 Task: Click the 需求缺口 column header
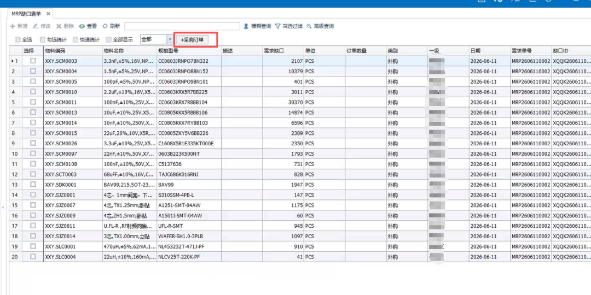pos(283,51)
